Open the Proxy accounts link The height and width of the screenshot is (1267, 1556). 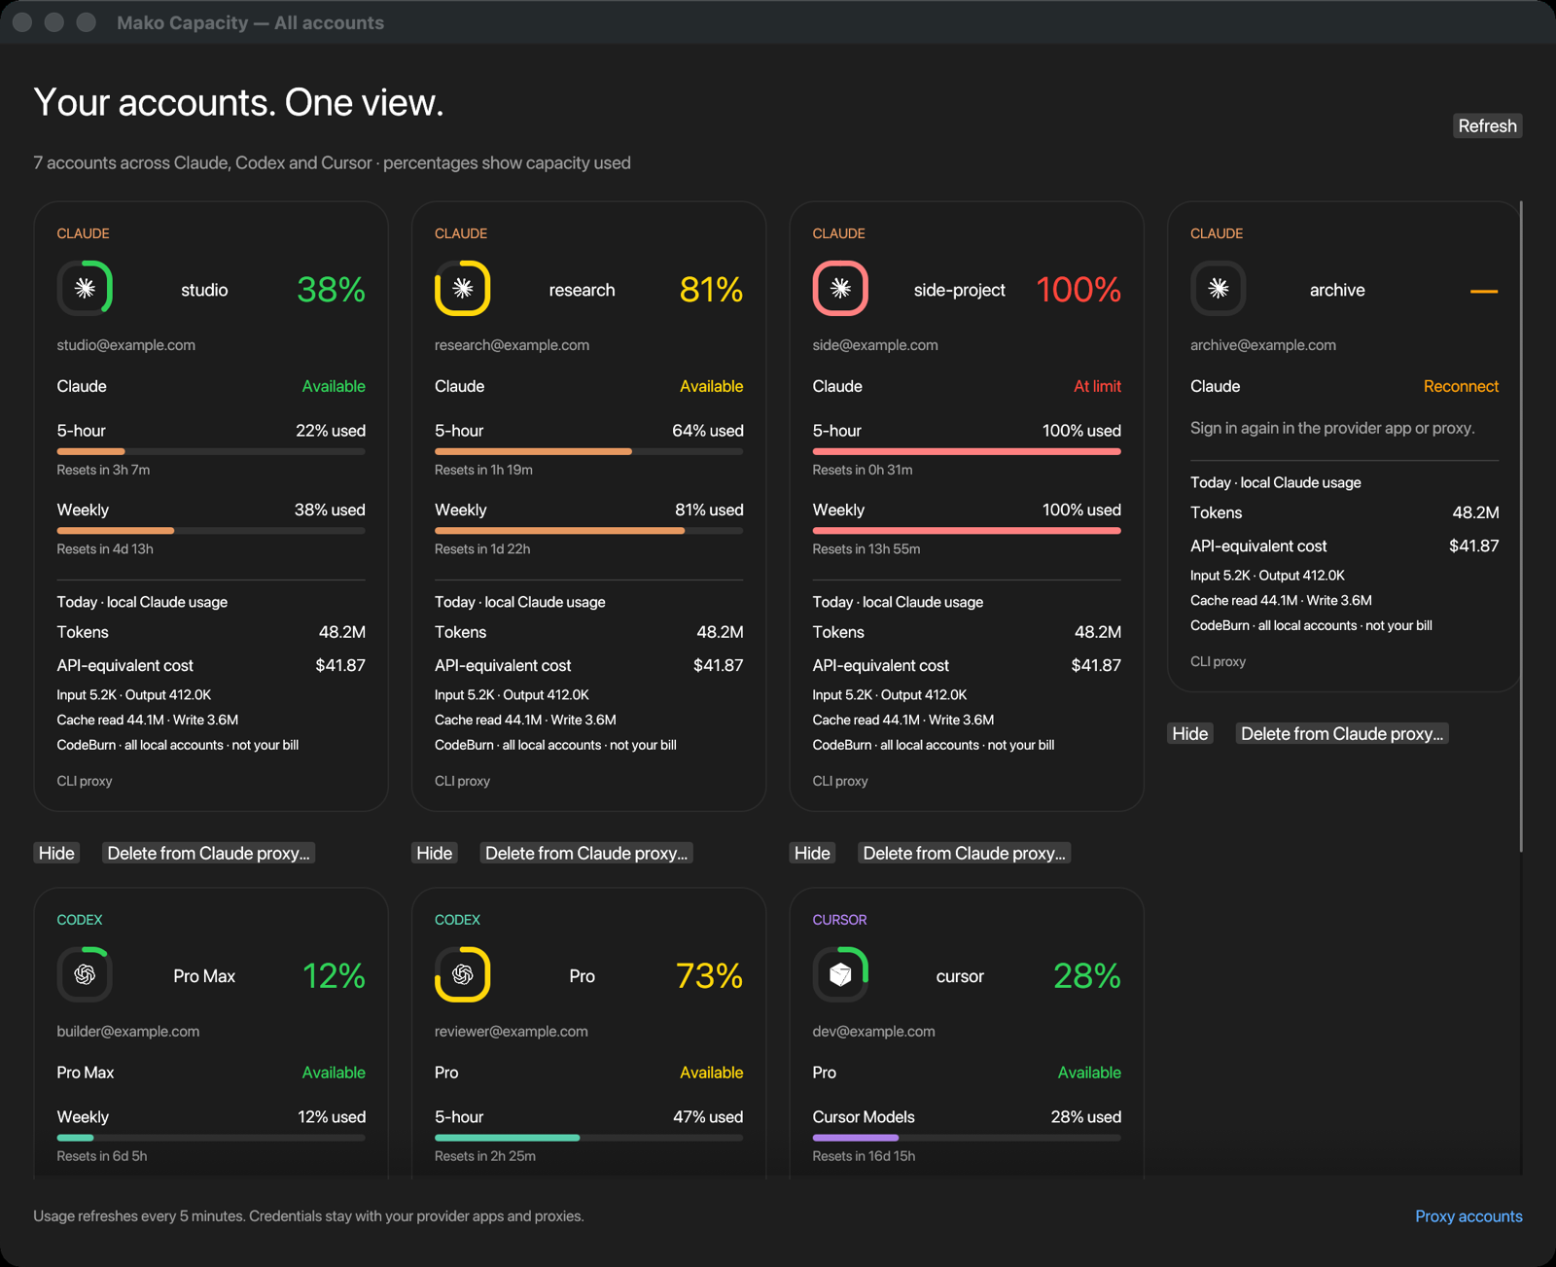pos(1468,1216)
